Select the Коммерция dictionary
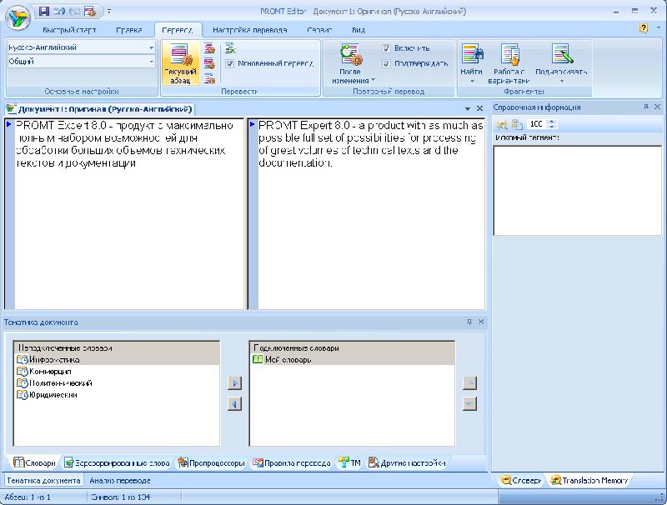Screen dimensions: 667x505 coord(117,372)
